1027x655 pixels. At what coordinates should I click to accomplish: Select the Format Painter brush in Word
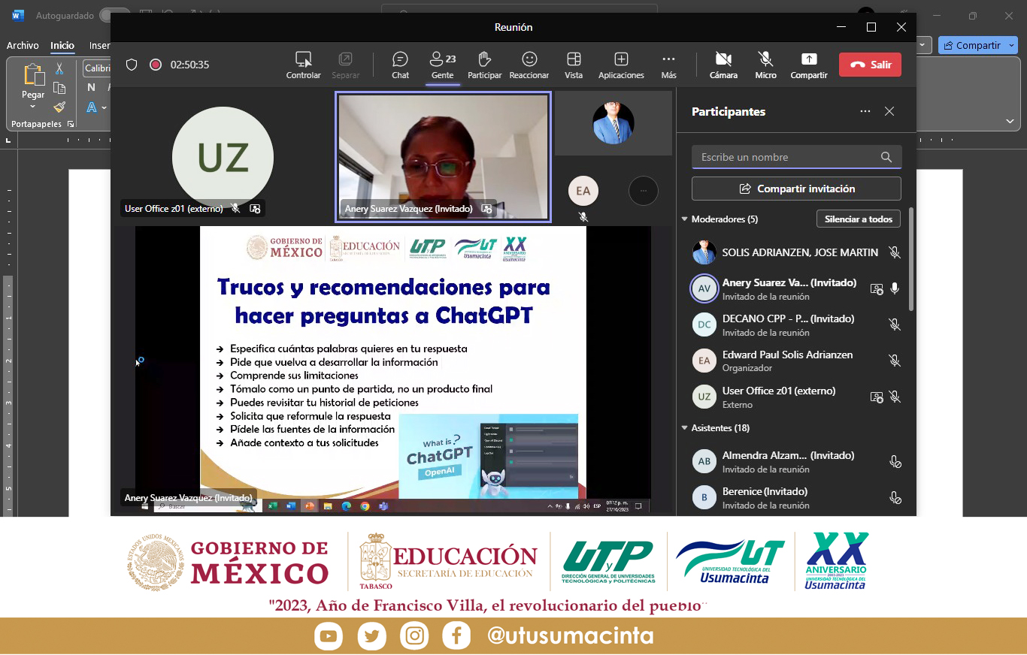coord(59,107)
